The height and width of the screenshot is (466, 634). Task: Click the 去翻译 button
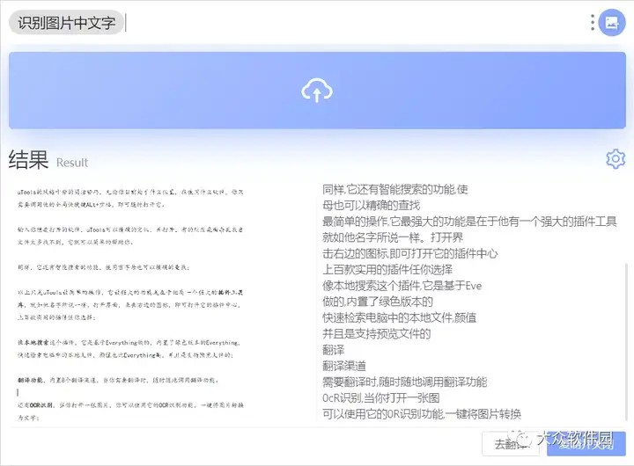coord(510,444)
